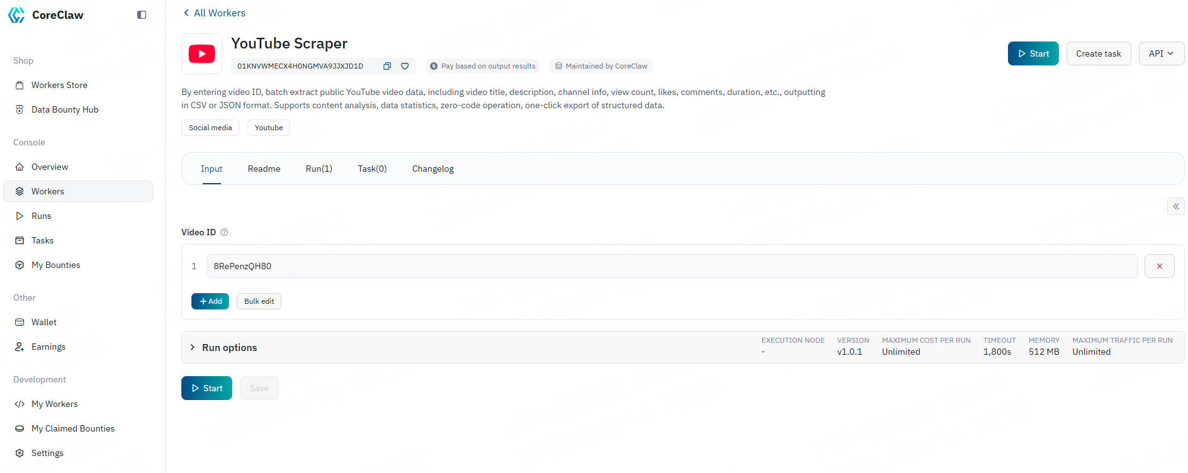Open Bulk edit for video IDs

pos(259,301)
